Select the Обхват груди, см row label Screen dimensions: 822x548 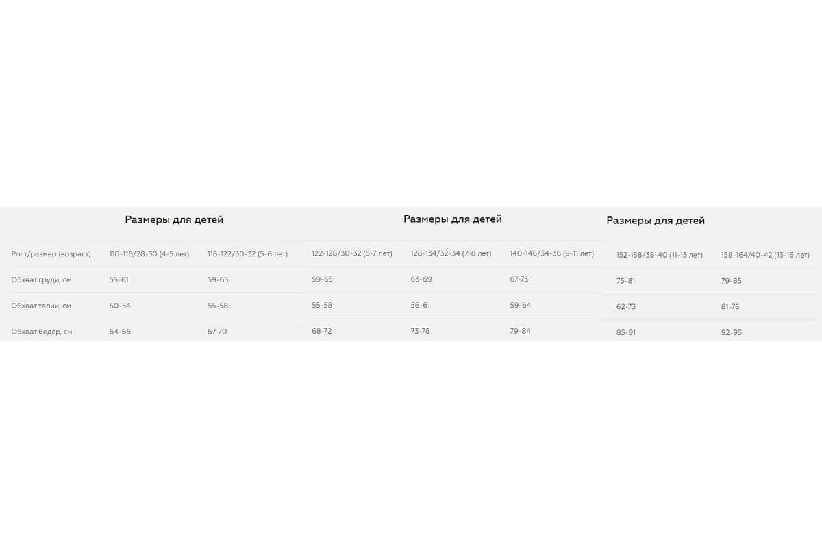(x=43, y=279)
